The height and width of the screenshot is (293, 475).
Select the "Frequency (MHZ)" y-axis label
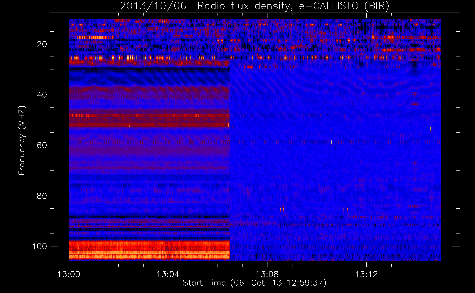(x=22, y=141)
